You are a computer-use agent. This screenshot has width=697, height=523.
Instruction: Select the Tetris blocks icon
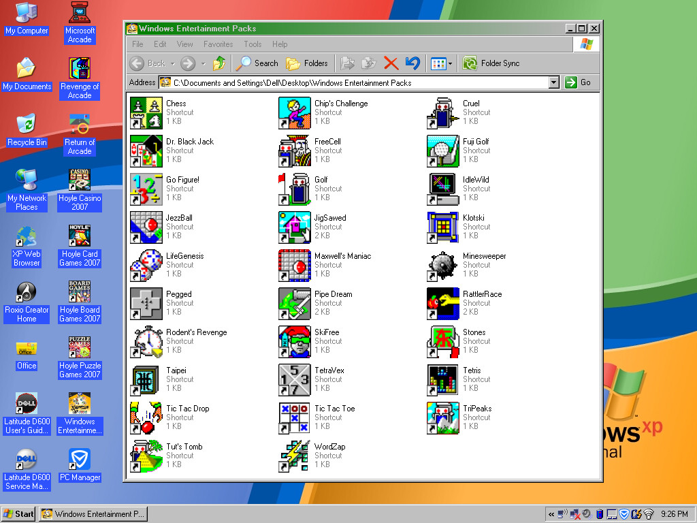pyautogui.click(x=443, y=380)
